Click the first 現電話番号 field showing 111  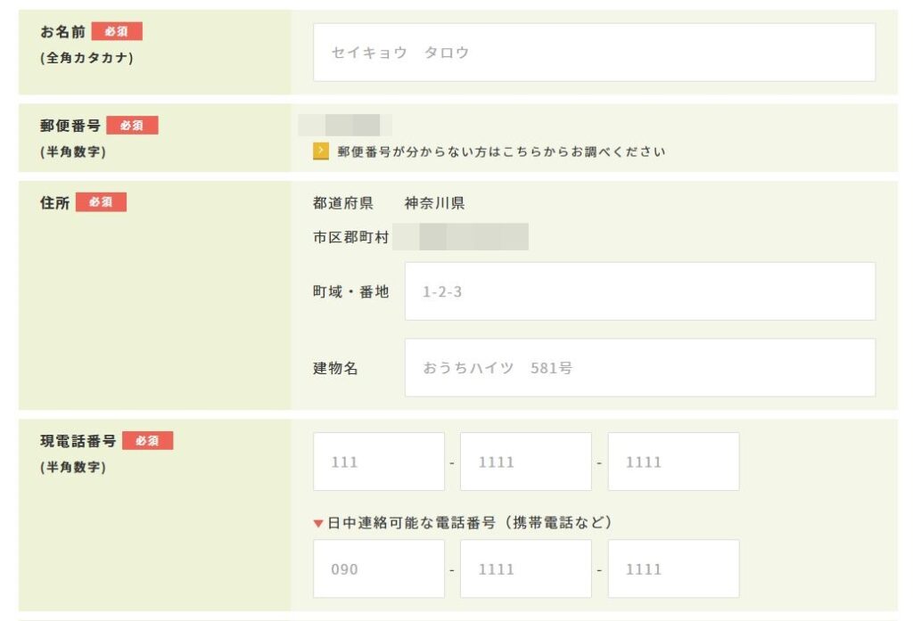[x=378, y=462]
